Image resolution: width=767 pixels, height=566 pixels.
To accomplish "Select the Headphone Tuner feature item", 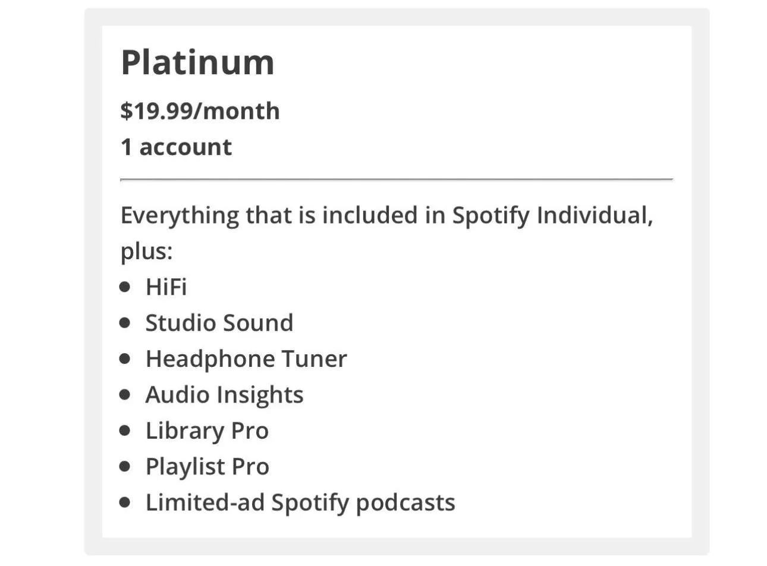I will [246, 359].
